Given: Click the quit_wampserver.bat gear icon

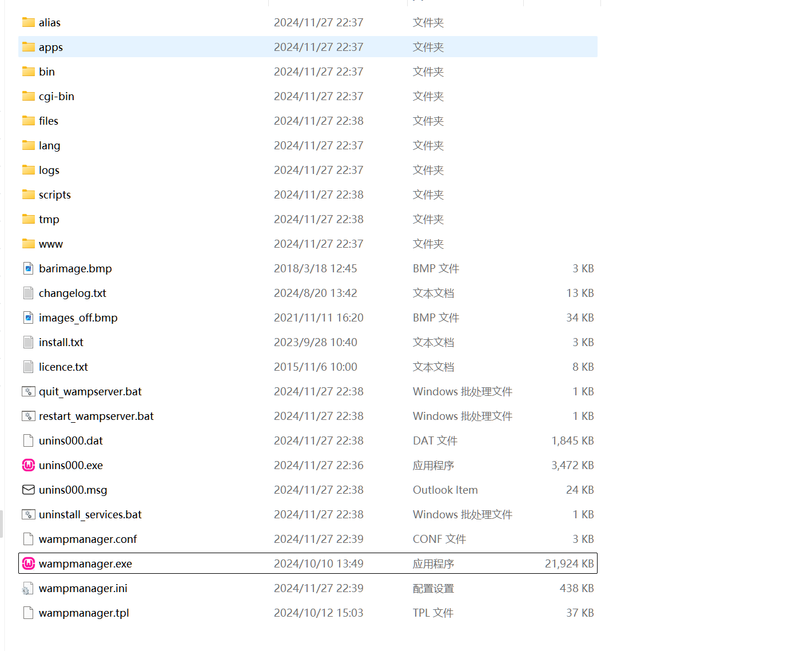Looking at the screenshot, I should [29, 391].
